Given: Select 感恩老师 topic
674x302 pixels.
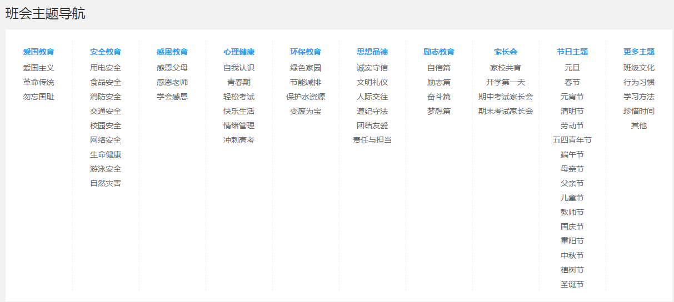Looking at the screenshot, I should 172,82.
